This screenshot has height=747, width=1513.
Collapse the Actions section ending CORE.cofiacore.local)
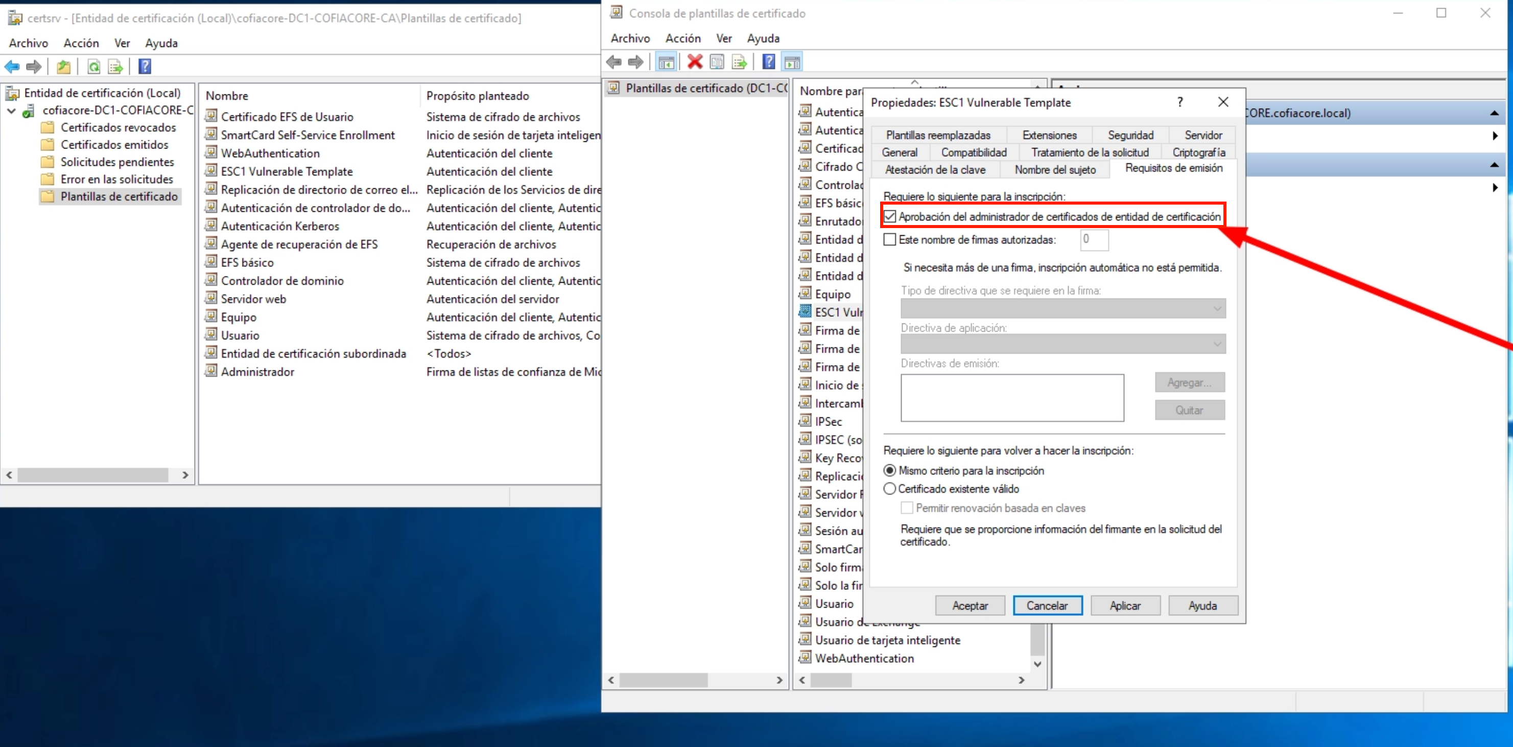[1494, 113]
